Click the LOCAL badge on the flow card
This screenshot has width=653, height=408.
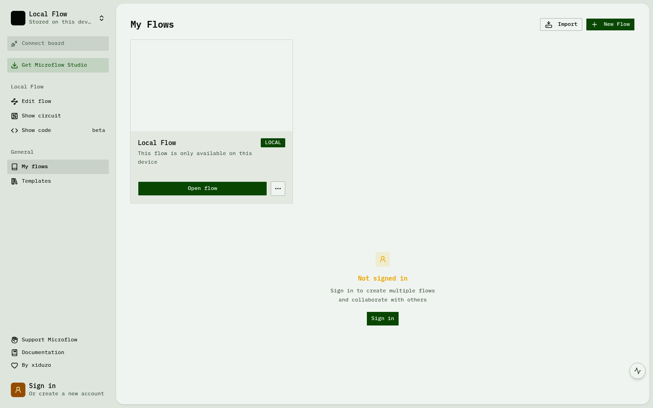click(273, 143)
